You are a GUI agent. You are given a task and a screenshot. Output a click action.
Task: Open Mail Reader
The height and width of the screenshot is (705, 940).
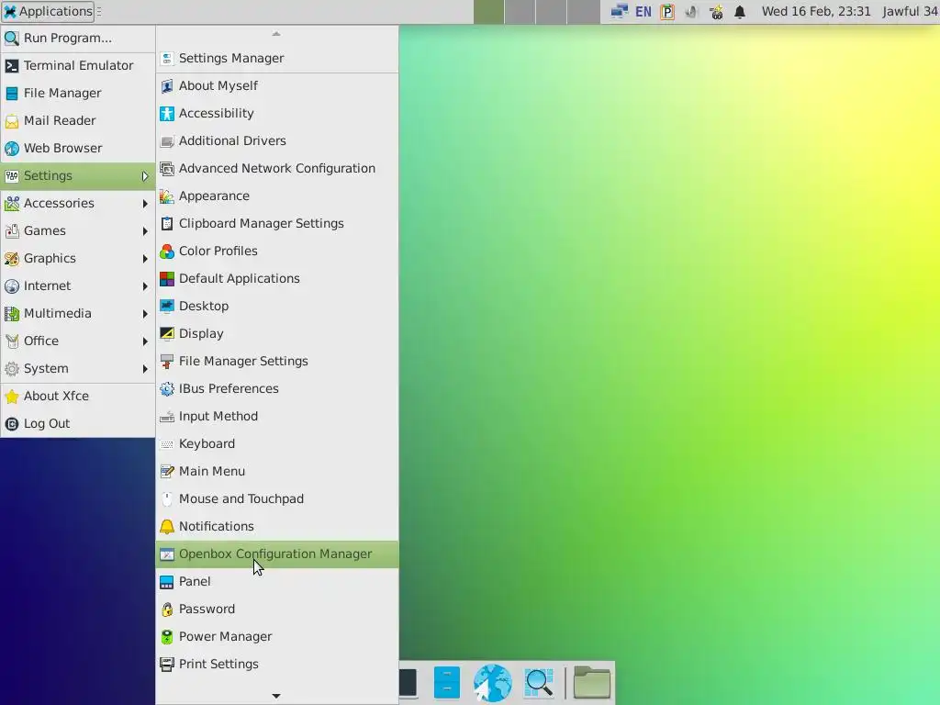[x=78, y=121]
